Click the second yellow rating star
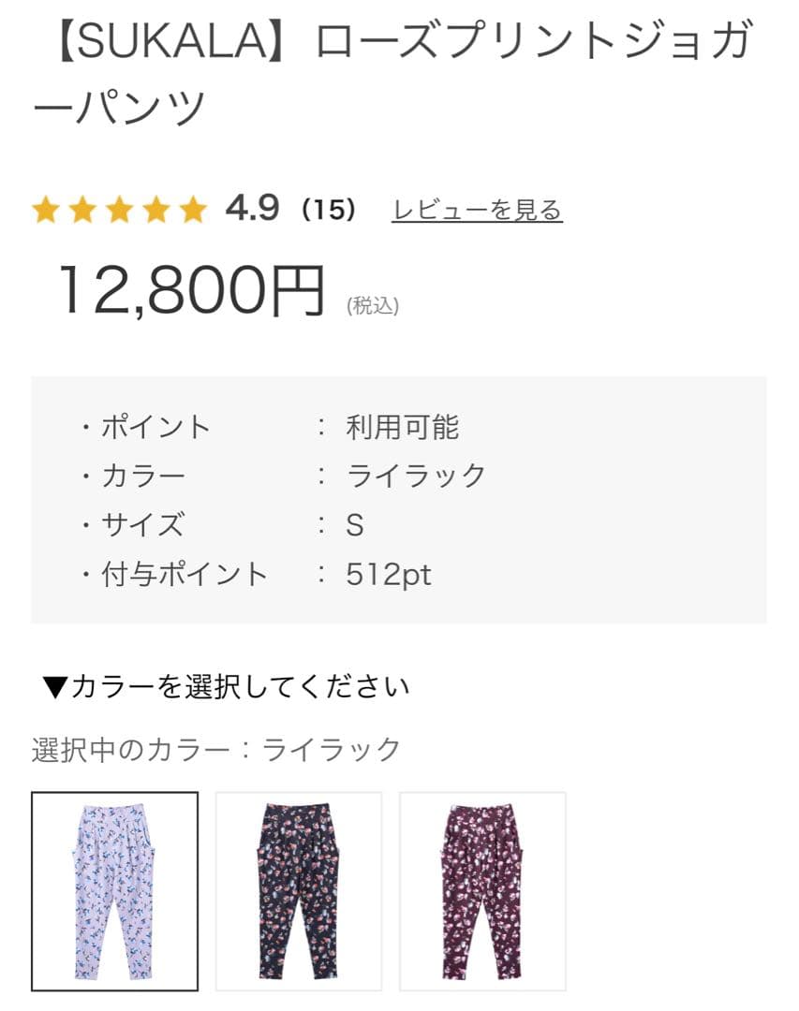The image size is (799, 1011). point(82,210)
